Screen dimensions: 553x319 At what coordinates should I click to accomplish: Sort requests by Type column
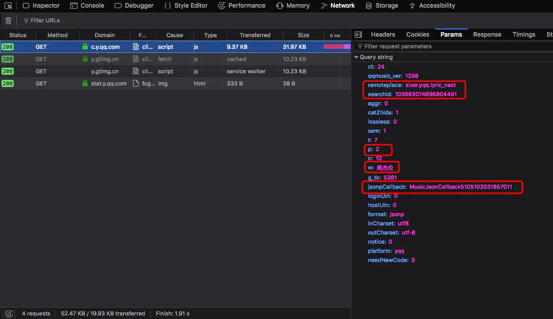[210, 35]
